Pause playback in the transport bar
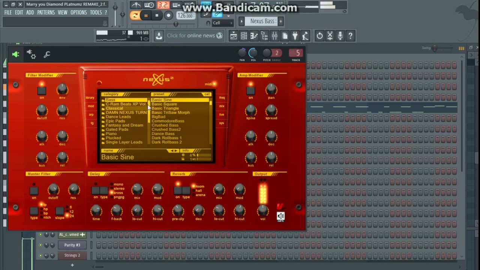 tap(146, 15)
